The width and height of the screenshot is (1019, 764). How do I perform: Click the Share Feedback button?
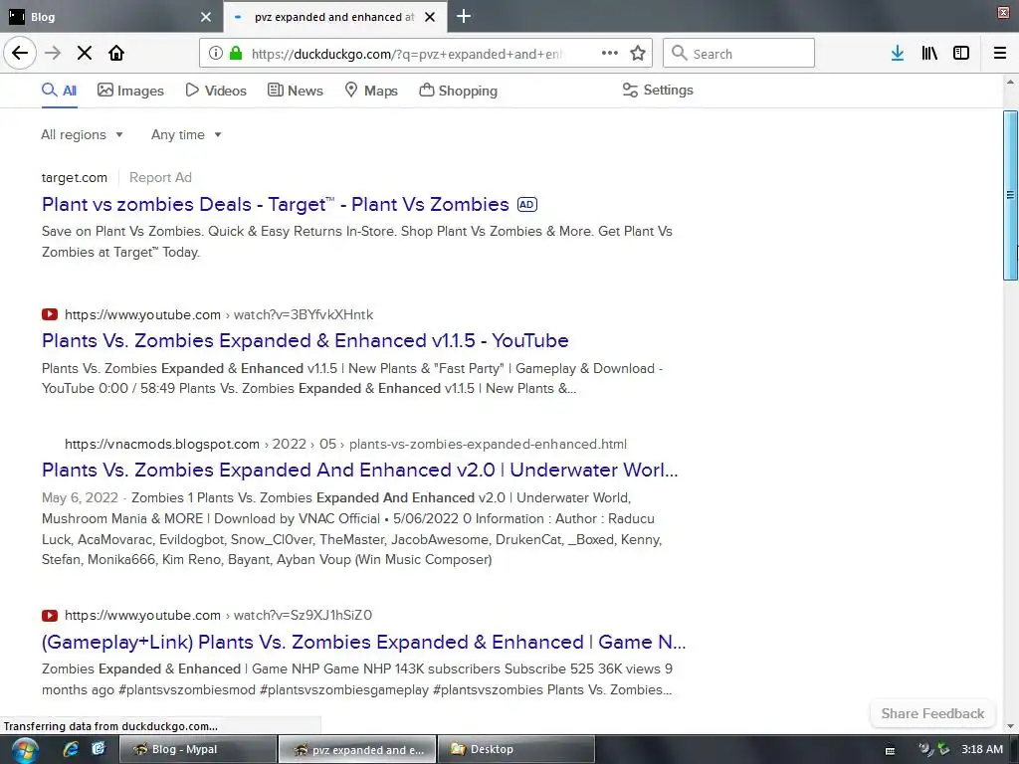932,713
